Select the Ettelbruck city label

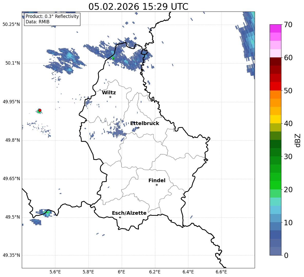click(x=145, y=123)
